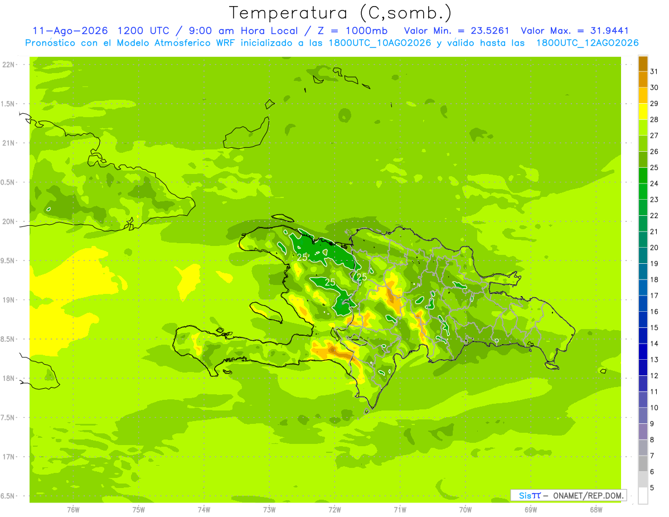Click the 'ONAMET/REP.DOM.' credit label
The height and width of the screenshot is (517, 669).
point(588,495)
